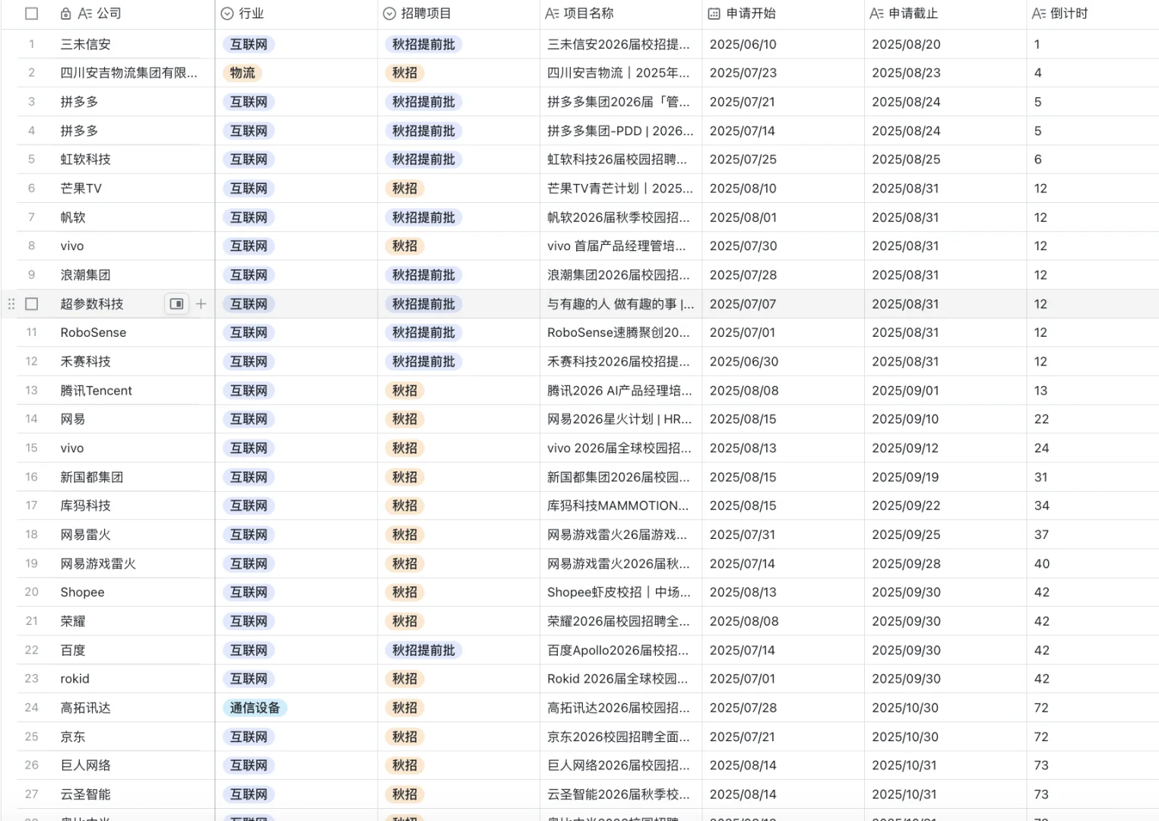This screenshot has height=821, width=1159.
Task: Tick the checkbox for the 超参数科技 row
Action: 31,304
